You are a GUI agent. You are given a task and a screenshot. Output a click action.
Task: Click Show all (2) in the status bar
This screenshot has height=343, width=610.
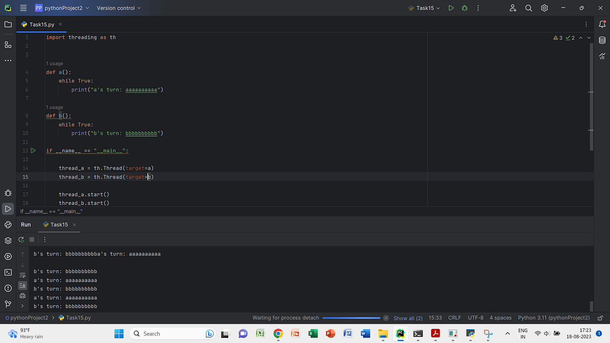click(x=408, y=318)
